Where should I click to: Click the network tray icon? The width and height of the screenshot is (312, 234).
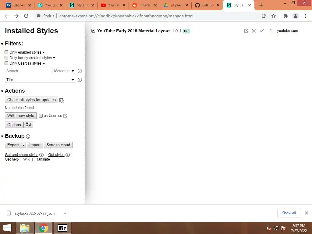[276, 228]
